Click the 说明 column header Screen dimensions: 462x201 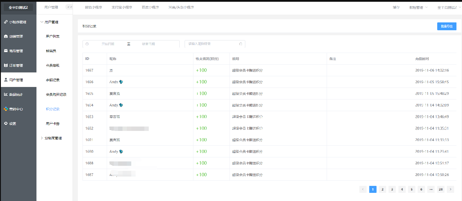(236, 59)
